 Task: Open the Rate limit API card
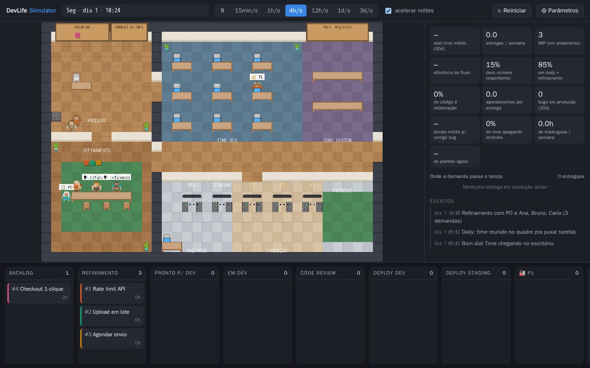click(x=112, y=293)
